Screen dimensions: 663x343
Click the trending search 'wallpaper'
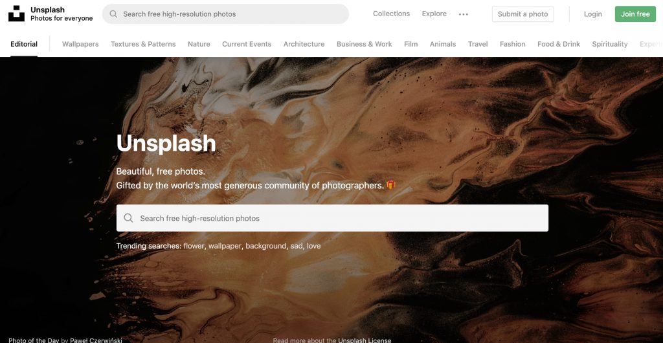click(225, 246)
